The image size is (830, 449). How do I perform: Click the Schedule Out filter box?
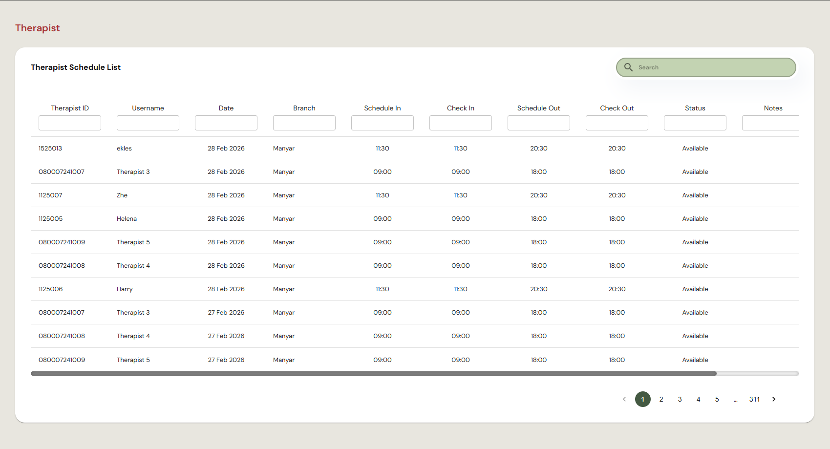[x=539, y=123]
